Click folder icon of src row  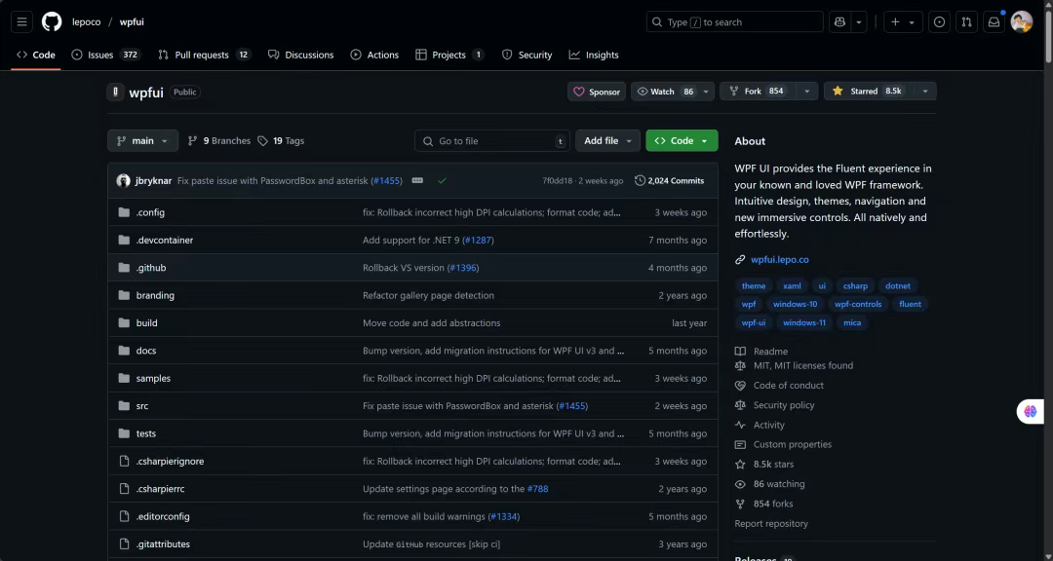point(124,406)
